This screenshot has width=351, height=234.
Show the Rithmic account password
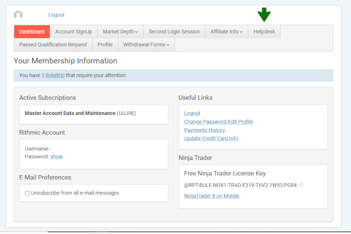tap(56, 157)
